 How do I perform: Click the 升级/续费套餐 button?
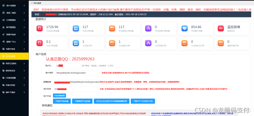(x=59, y=96)
